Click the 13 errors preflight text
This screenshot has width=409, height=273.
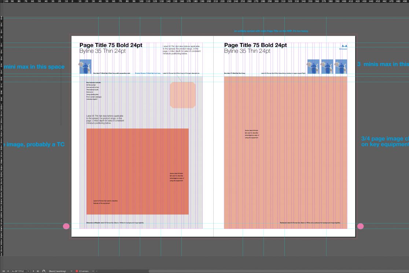[x=84, y=271]
